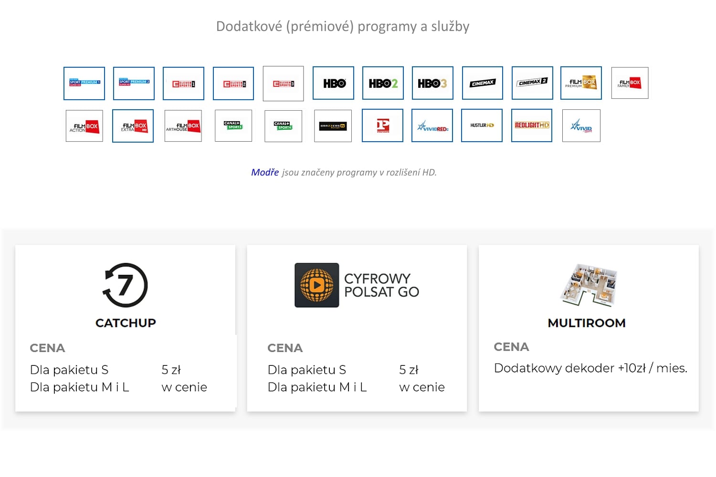
Task: Click CENA label in Multiroom card
Action: coord(511,347)
